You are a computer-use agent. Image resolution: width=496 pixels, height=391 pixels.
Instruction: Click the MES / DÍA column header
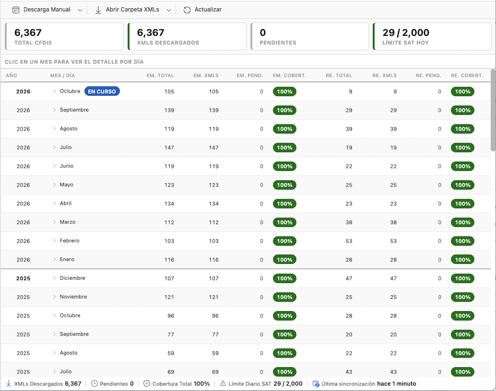tap(63, 75)
